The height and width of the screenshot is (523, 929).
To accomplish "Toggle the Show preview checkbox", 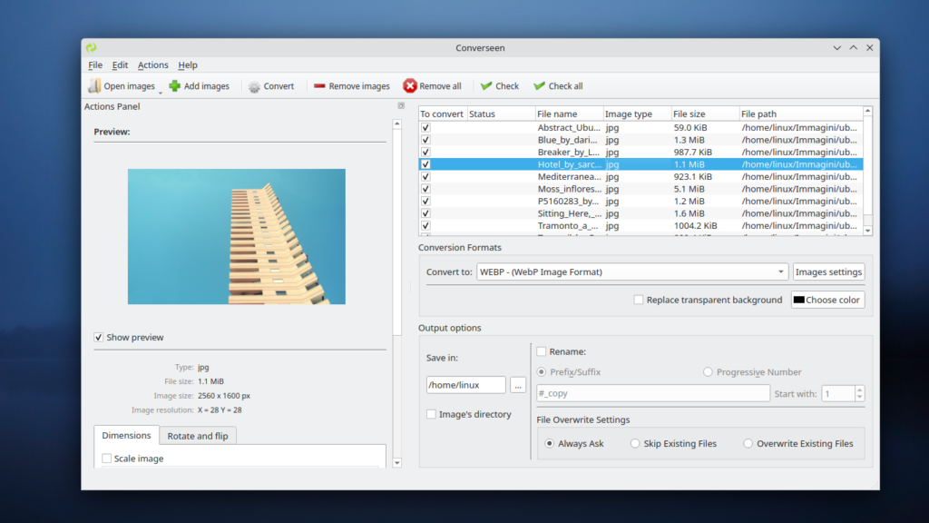I will (x=99, y=338).
